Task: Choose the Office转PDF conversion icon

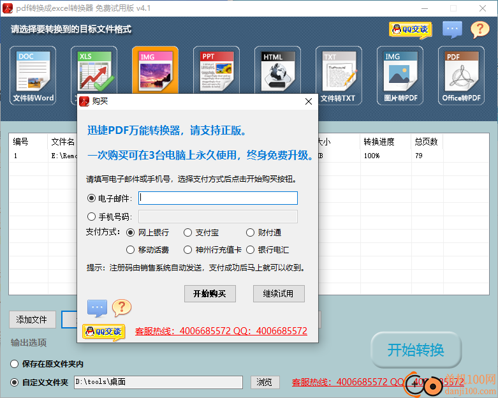Action: (x=461, y=75)
